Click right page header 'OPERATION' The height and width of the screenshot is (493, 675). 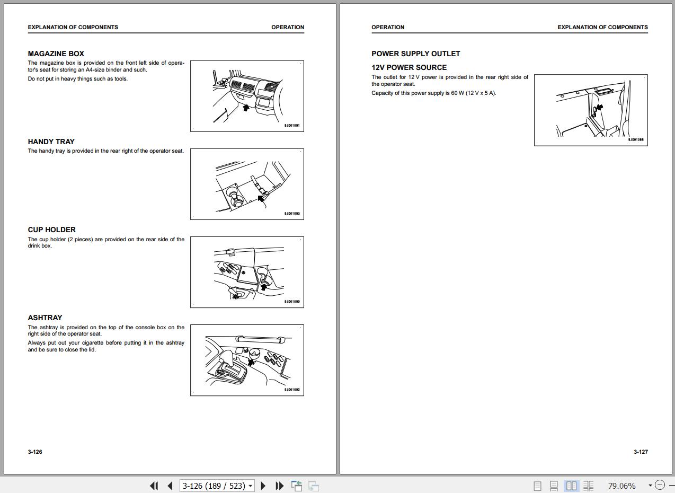[388, 27]
